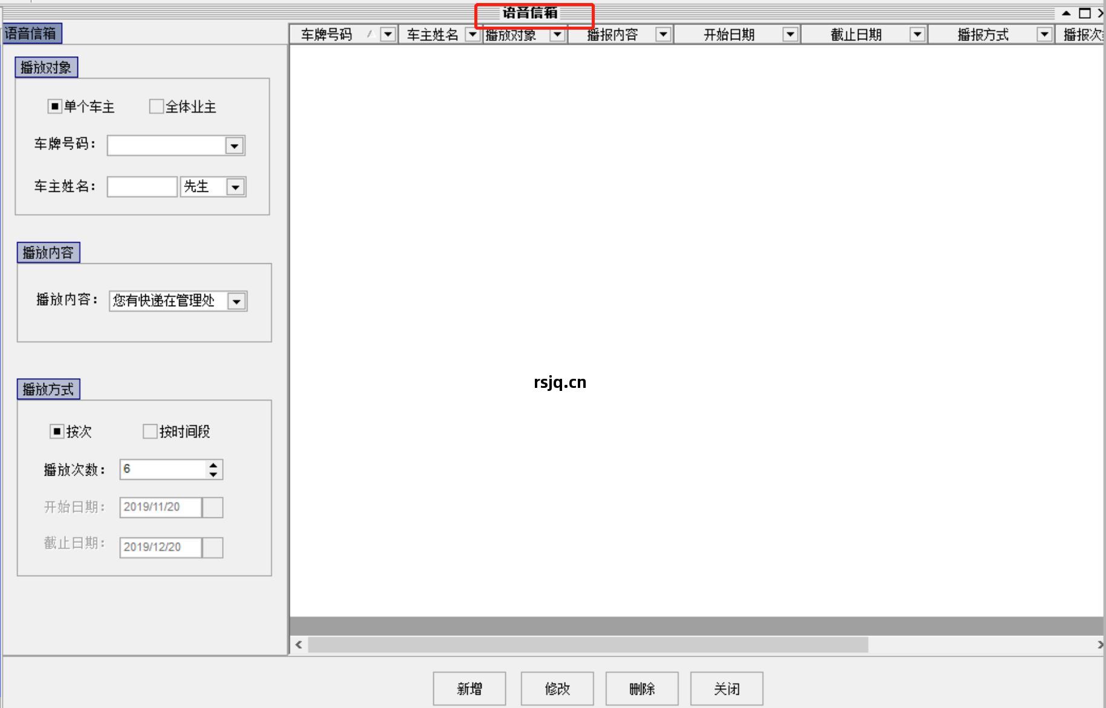Viewport: 1106px width, 708px height.
Task: Open the date picker for 截止日期
Action: pyautogui.click(x=213, y=547)
